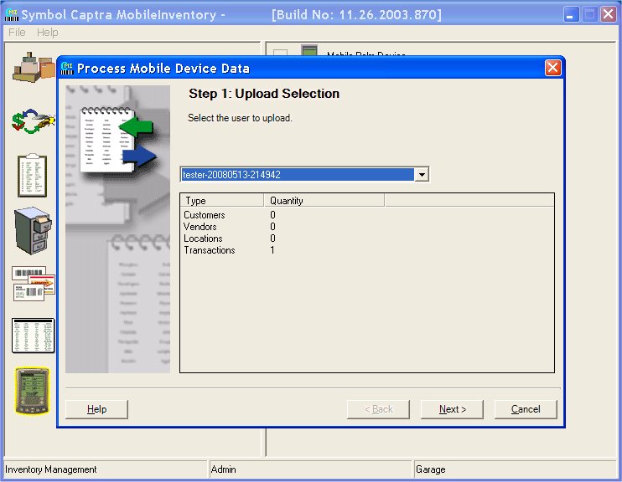Click the disabled < Back button
This screenshot has height=482, width=622.
tap(378, 409)
